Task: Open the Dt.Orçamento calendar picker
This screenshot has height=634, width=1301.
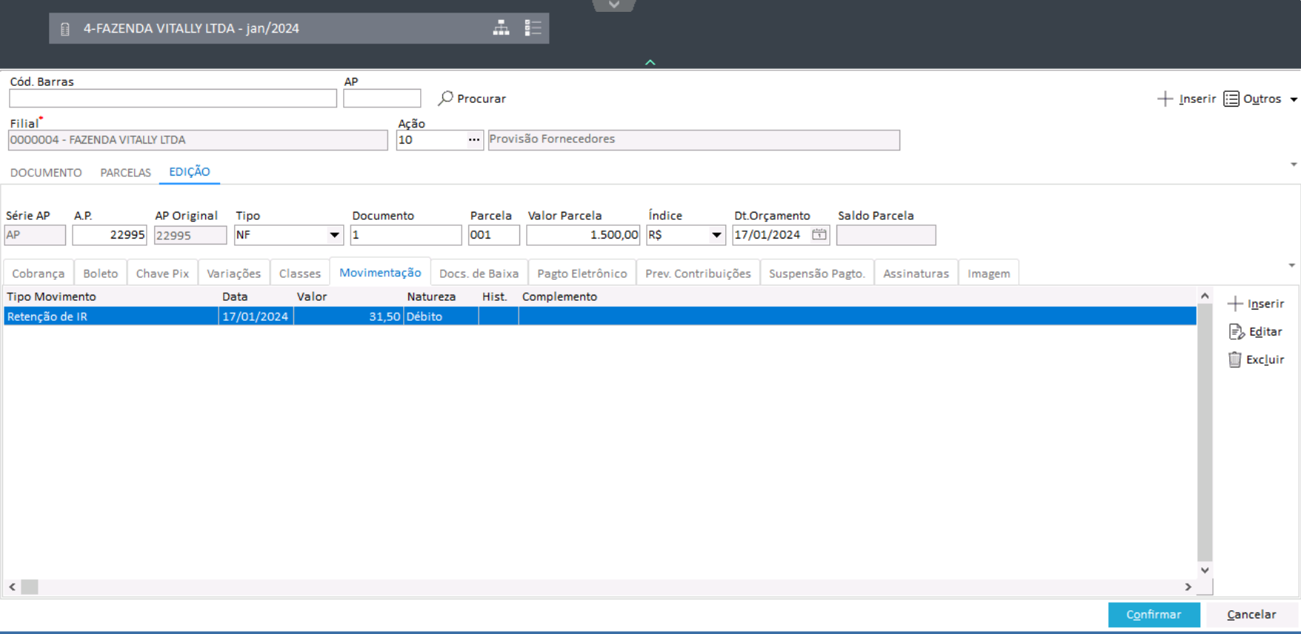Action: click(819, 235)
